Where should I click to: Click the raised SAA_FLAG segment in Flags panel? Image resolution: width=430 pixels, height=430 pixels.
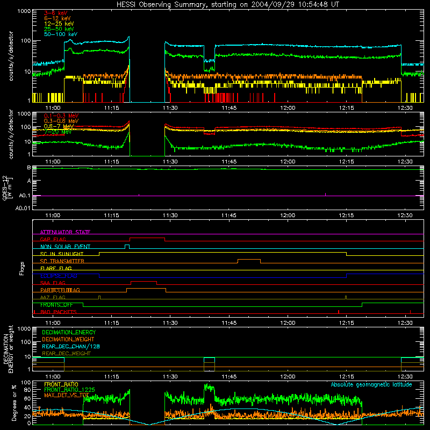(x=144, y=282)
